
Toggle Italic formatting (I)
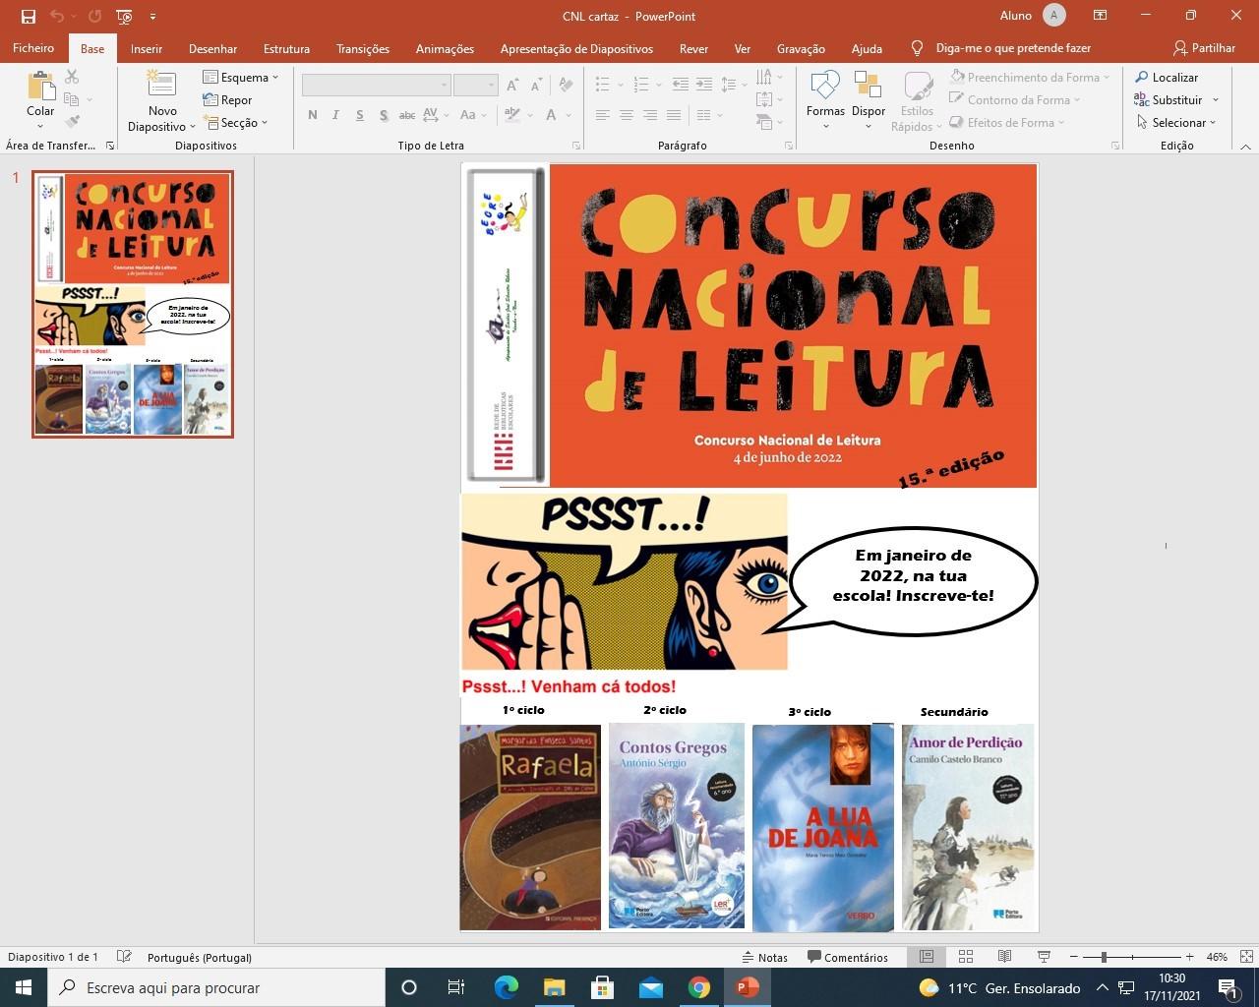(x=335, y=115)
